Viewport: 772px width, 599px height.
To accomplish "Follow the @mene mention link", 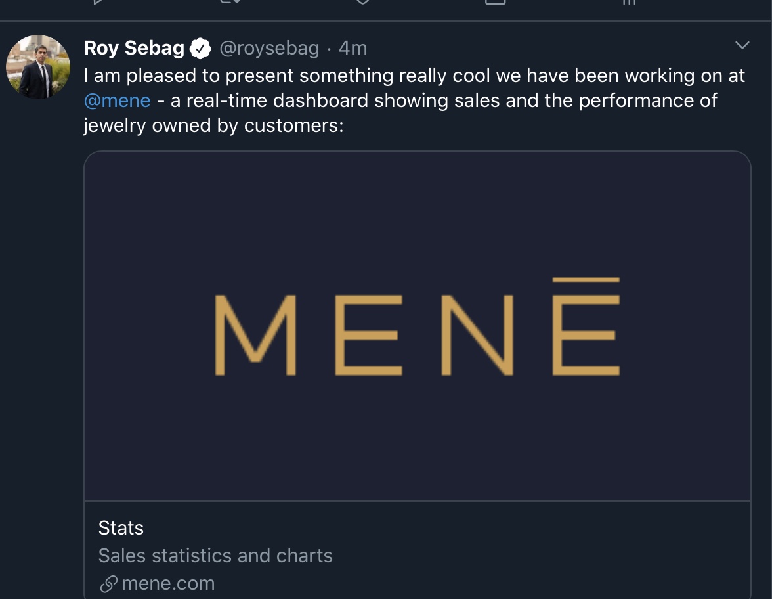I will coord(118,101).
